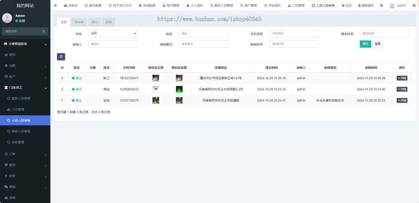Open the 状态 选择 dropdown

pyautogui.click(x=113, y=33)
